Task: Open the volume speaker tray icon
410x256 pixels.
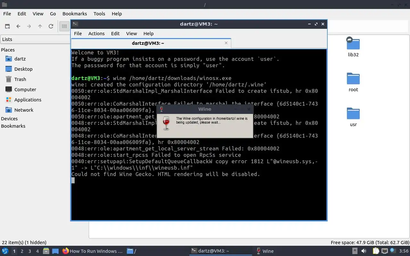Action: click(364, 251)
